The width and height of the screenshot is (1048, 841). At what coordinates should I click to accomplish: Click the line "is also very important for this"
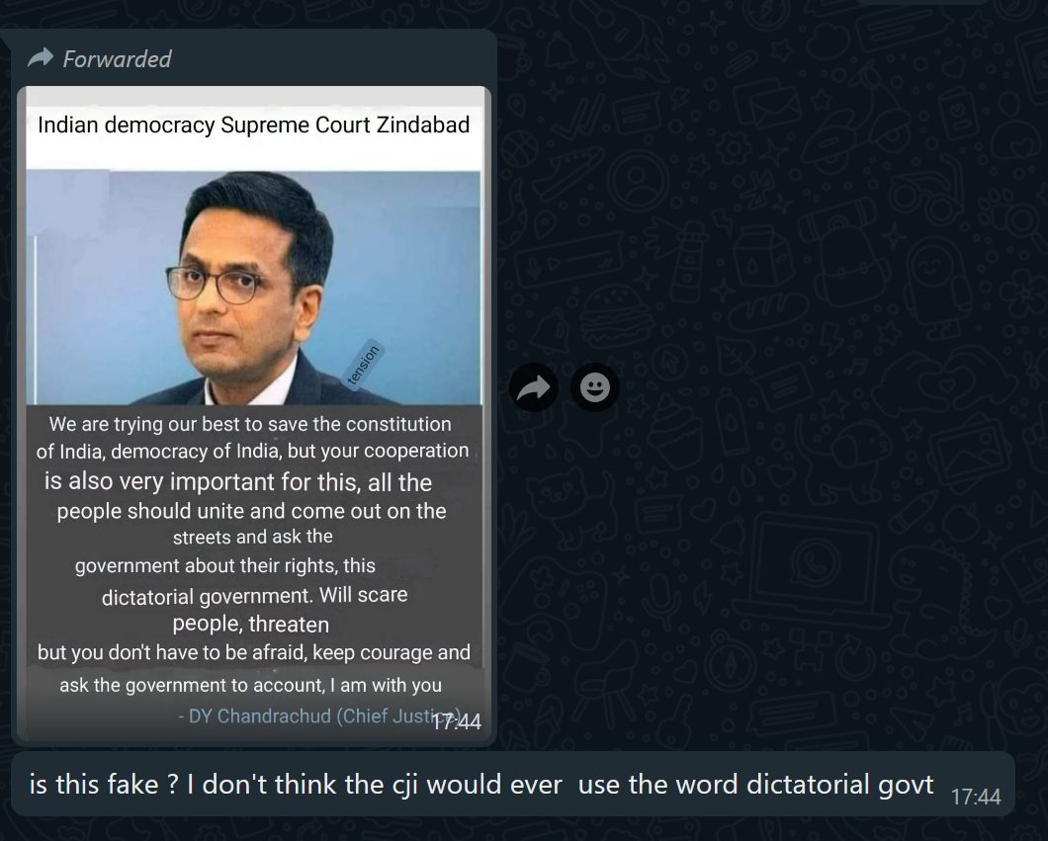[238, 481]
